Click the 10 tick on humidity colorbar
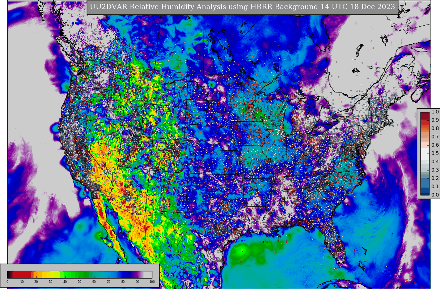 [22, 282]
